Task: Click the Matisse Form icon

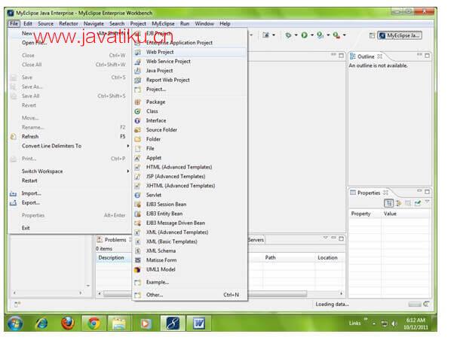Action: [x=137, y=260]
